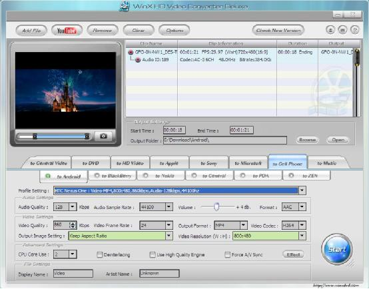This screenshot has width=369, height=289.
Task: Switch to the to Music tab
Action: coord(327,163)
